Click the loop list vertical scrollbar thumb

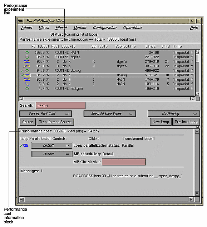click(197, 58)
